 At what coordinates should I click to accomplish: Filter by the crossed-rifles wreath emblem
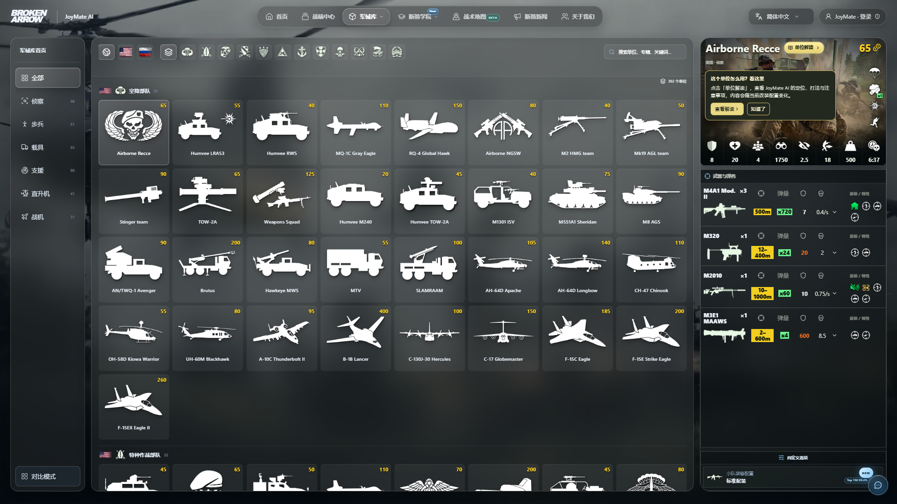pyautogui.click(x=359, y=52)
